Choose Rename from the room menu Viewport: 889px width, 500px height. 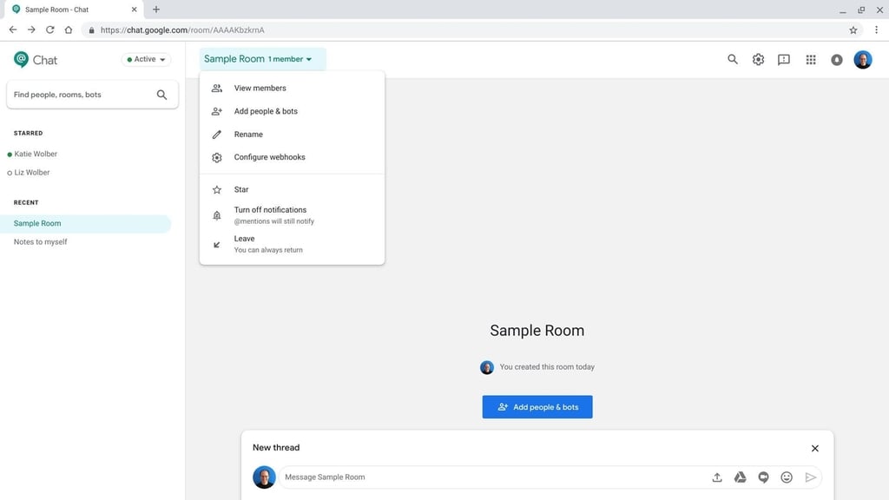click(292, 135)
